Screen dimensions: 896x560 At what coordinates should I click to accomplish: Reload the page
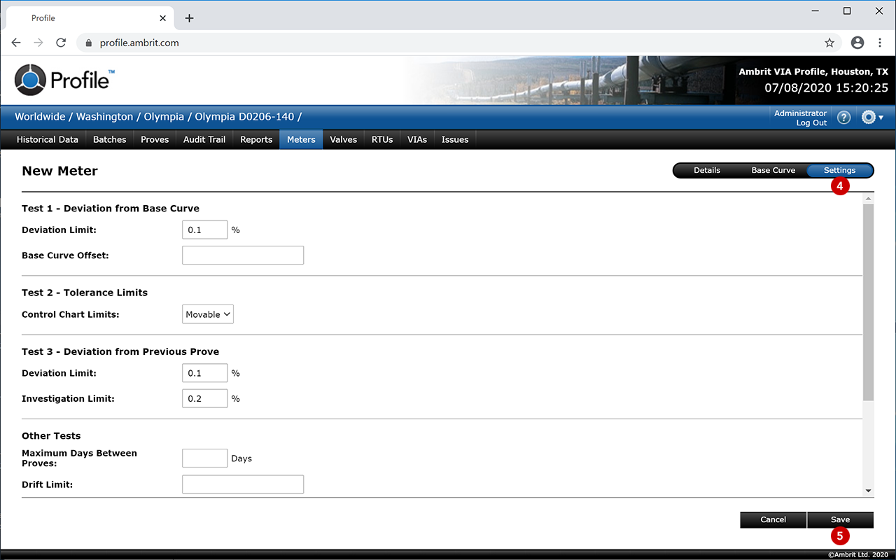click(x=61, y=43)
